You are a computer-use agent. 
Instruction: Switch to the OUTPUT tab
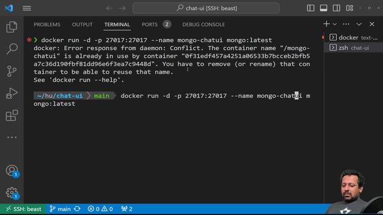[x=83, y=24]
